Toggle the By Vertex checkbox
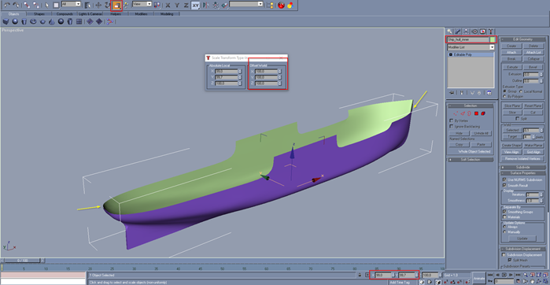Screen dimensions: 550x285 (452, 120)
